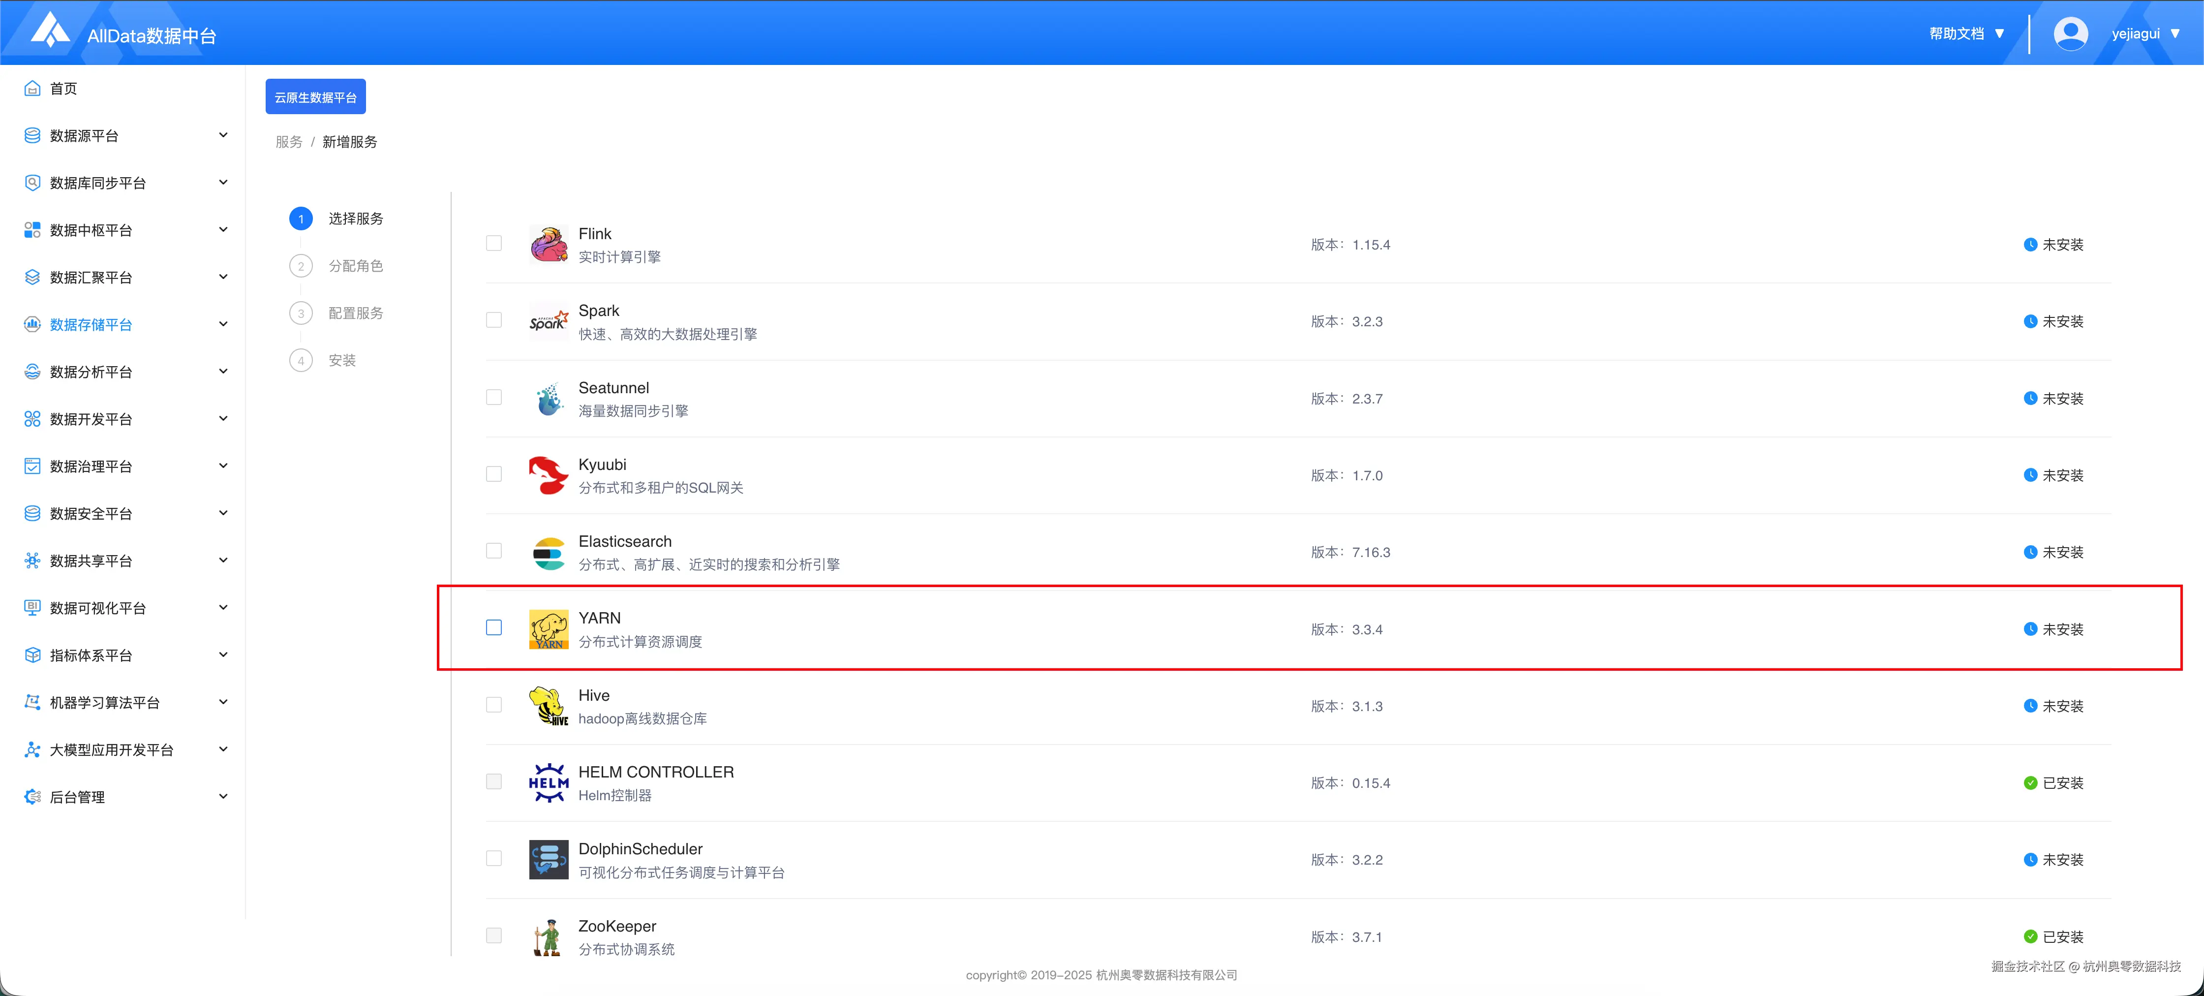Click the user avatar icon
This screenshot has height=996, width=2204.
click(2070, 33)
